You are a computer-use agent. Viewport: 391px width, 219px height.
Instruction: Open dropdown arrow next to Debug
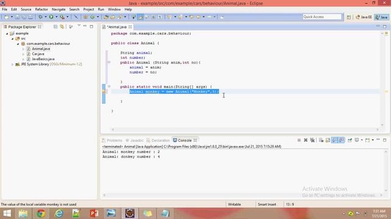[x=46, y=17]
